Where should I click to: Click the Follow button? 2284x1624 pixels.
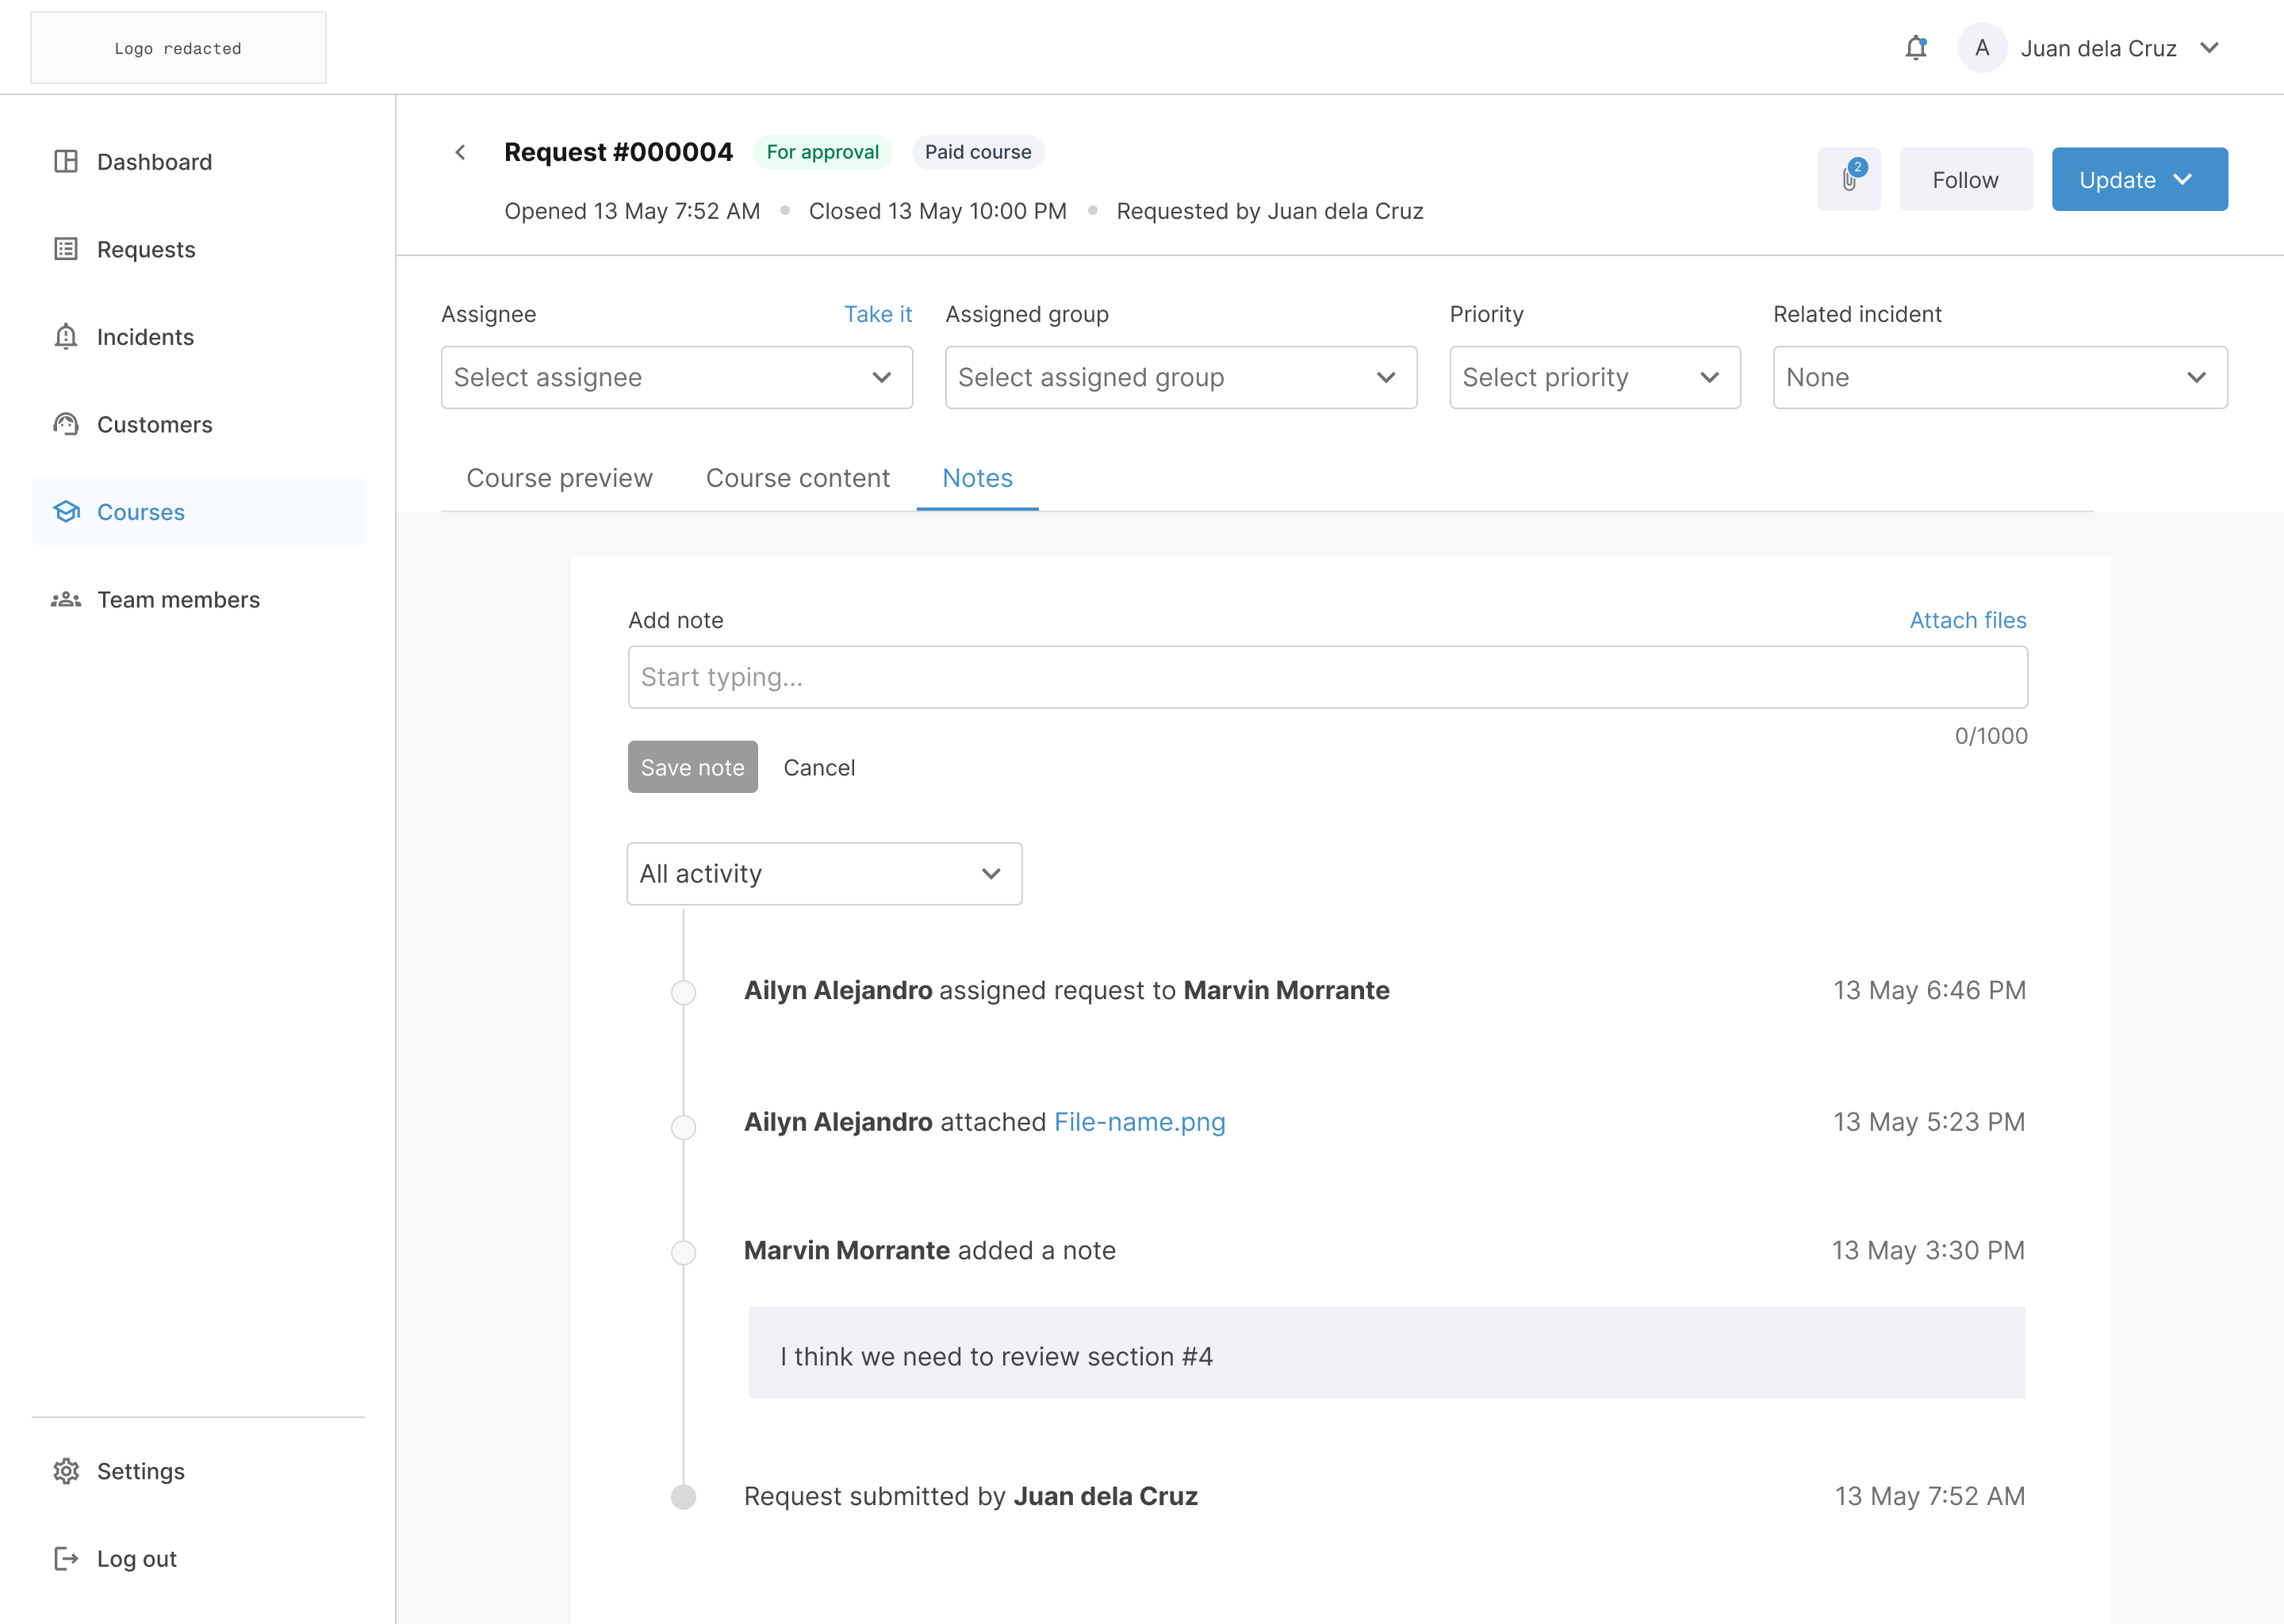1965,180
